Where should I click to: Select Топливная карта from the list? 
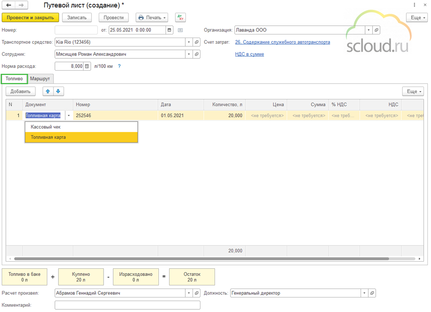tap(81, 137)
